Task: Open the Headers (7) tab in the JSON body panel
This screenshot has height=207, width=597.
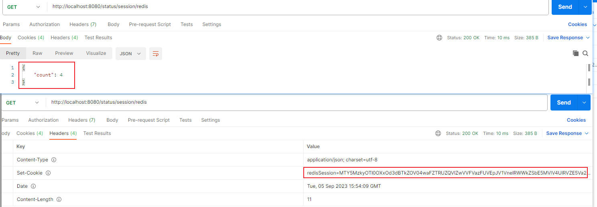Action: [x=83, y=24]
